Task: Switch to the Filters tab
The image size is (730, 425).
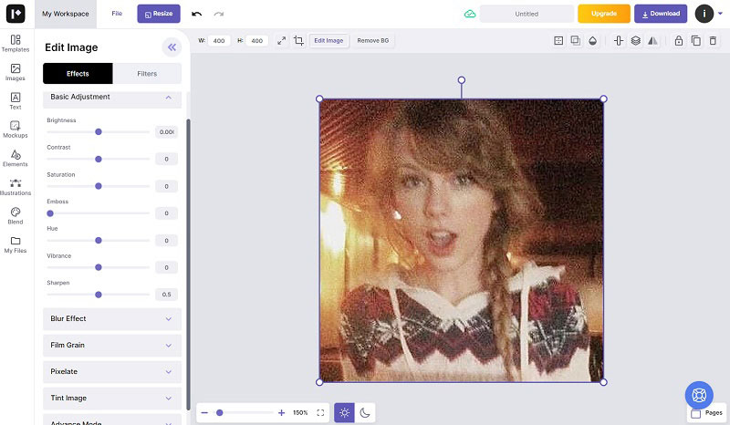Action: (147, 74)
